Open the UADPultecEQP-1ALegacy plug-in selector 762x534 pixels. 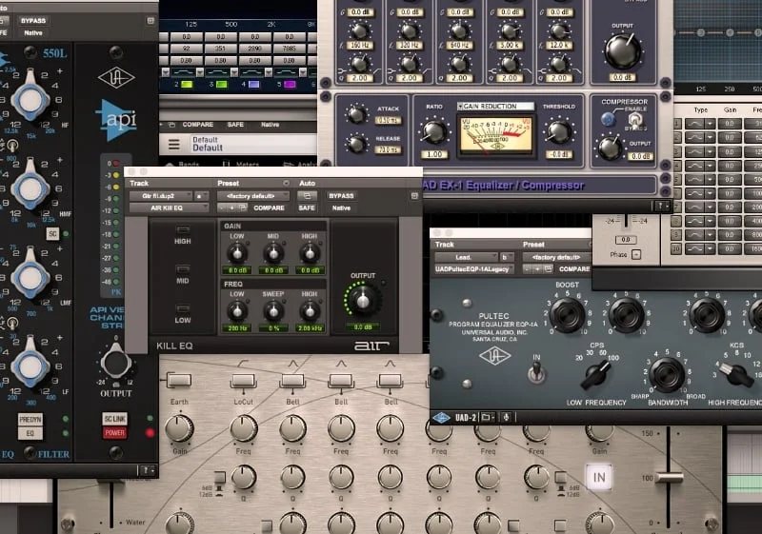pos(473,269)
